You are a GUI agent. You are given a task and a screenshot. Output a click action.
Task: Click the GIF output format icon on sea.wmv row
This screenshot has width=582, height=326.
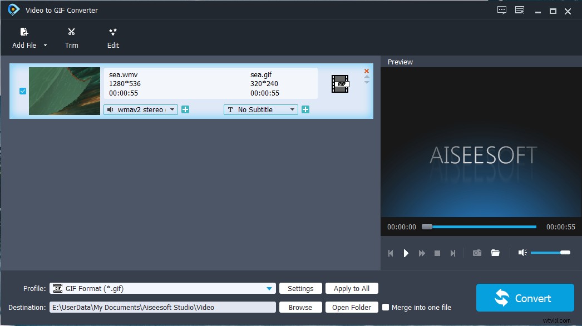(339, 84)
